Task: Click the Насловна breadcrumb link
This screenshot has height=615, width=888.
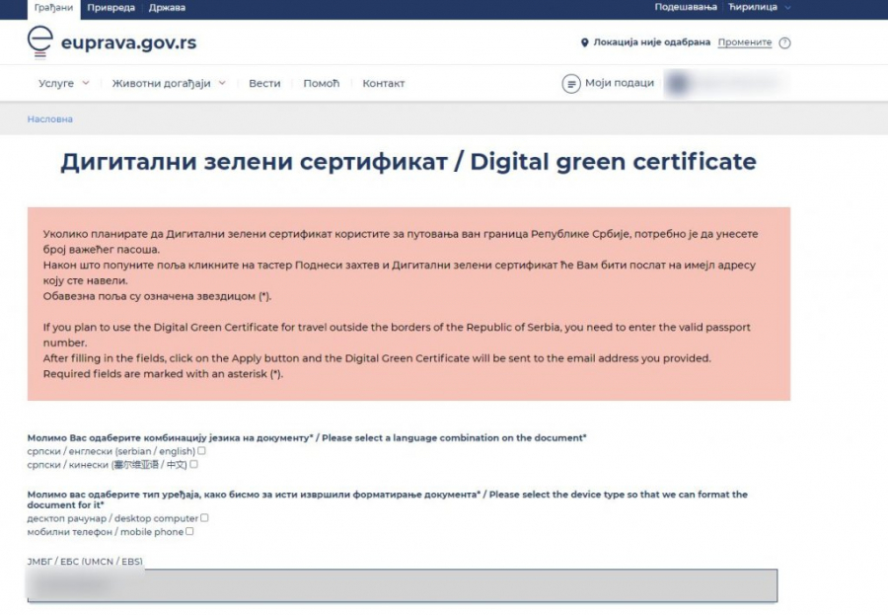Action: (49, 119)
